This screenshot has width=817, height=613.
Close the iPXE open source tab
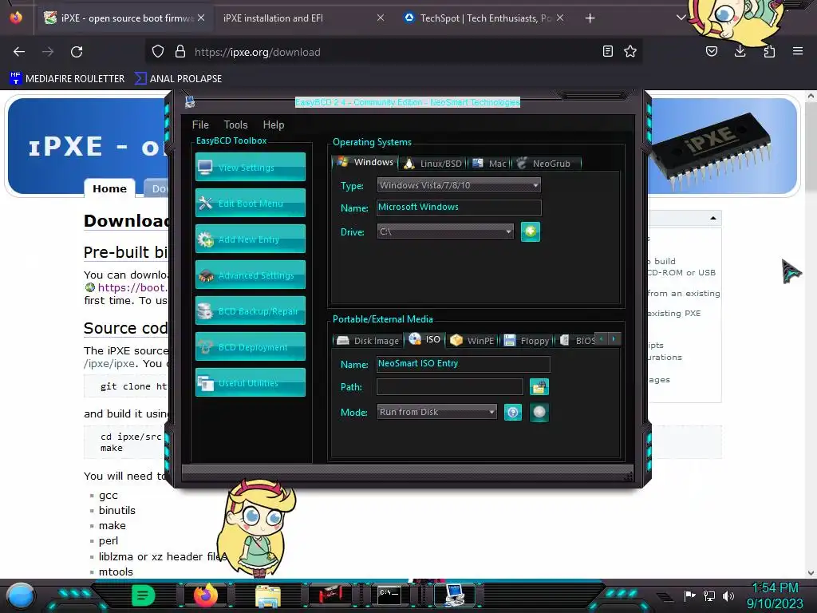coord(201,18)
